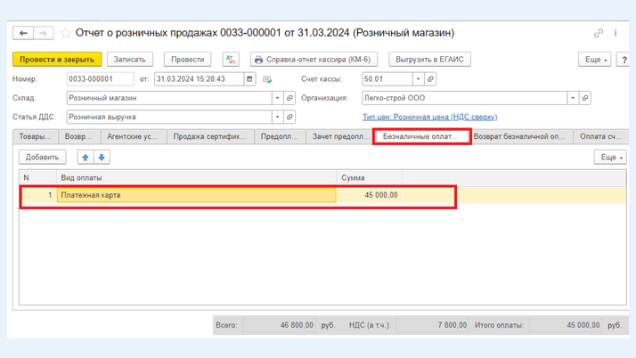Viewport: 636px width, 358px height.
Task: Expand the Статья ДДС dropdown
Action: (x=277, y=117)
